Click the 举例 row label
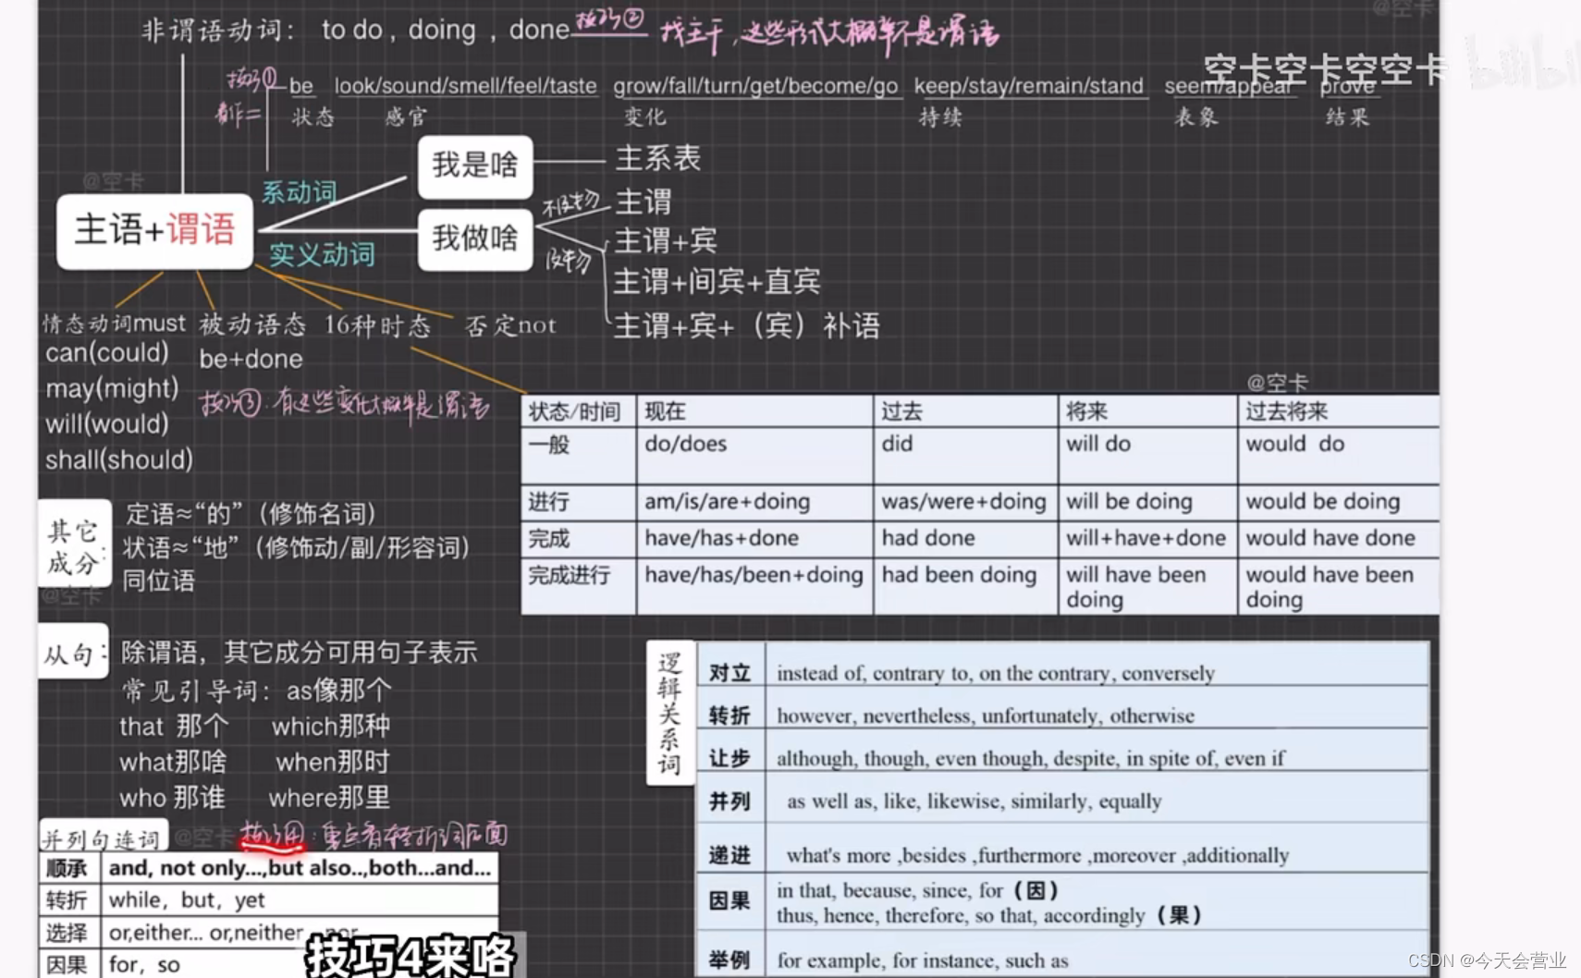This screenshot has height=978, width=1581. [729, 960]
